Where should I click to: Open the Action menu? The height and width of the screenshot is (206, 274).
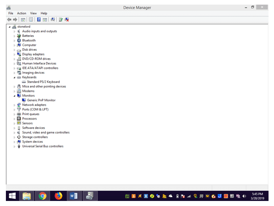coord(21,13)
